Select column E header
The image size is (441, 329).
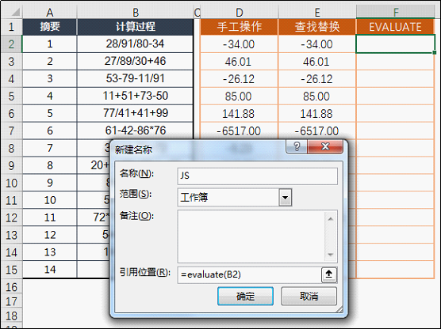click(317, 13)
